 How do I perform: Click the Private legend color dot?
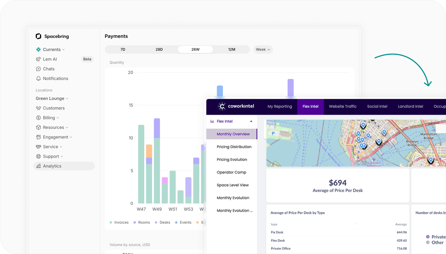[428, 237]
